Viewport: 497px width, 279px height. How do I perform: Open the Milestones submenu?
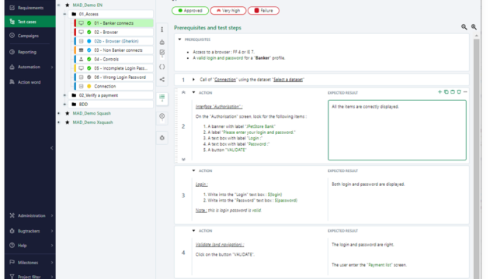coord(30,262)
